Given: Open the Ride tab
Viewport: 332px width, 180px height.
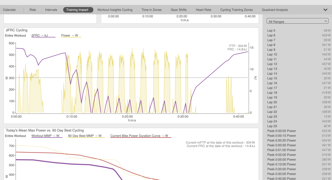Looking at the screenshot, I should pos(33,10).
